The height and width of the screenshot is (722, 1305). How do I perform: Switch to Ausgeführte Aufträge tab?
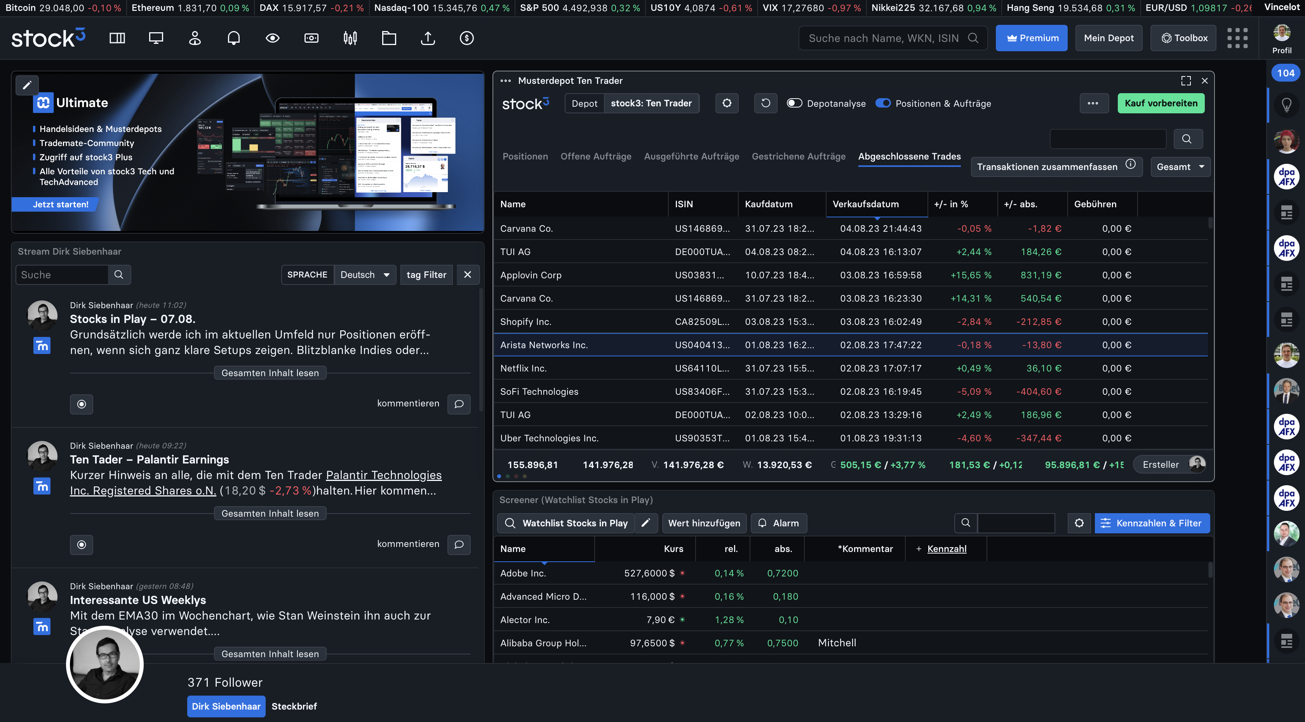coord(691,156)
